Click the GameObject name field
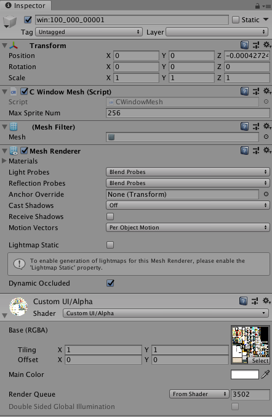The image size is (272, 417). tap(132, 20)
